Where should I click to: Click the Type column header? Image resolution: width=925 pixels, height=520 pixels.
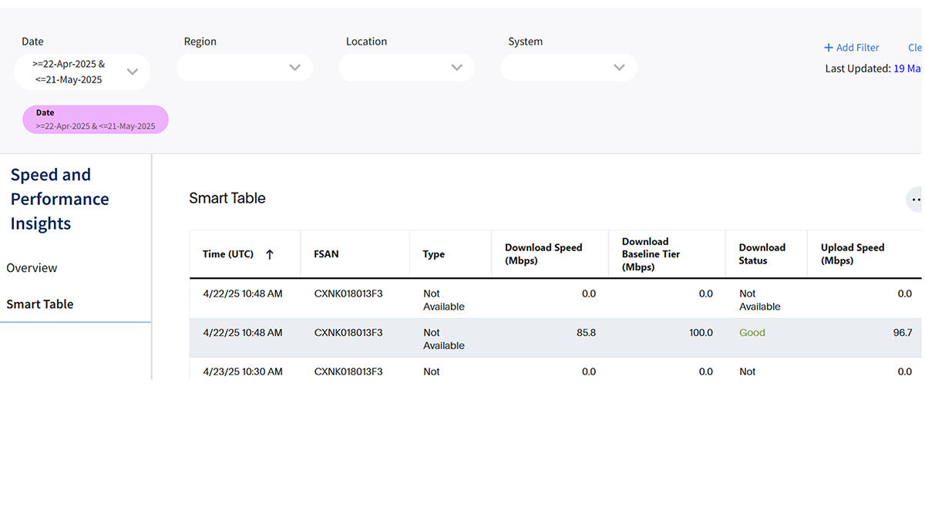(x=433, y=254)
